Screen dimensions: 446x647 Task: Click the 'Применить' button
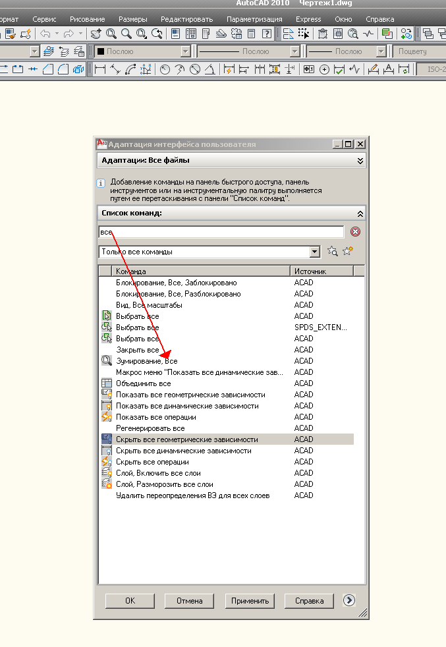point(250,601)
